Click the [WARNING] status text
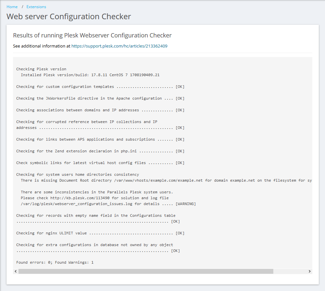Screen dimensions: 325x291 click(x=186, y=204)
